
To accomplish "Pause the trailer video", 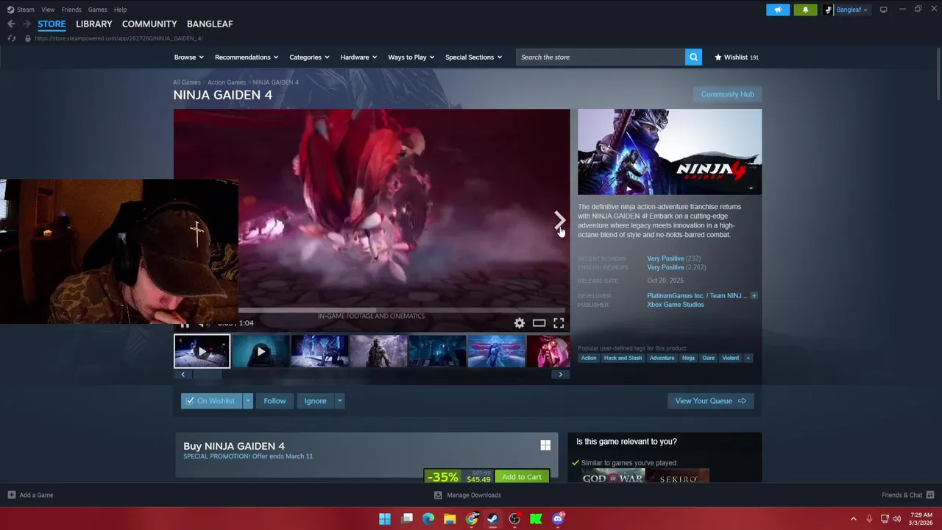I will pyautogui.click(x=185, y=323).
